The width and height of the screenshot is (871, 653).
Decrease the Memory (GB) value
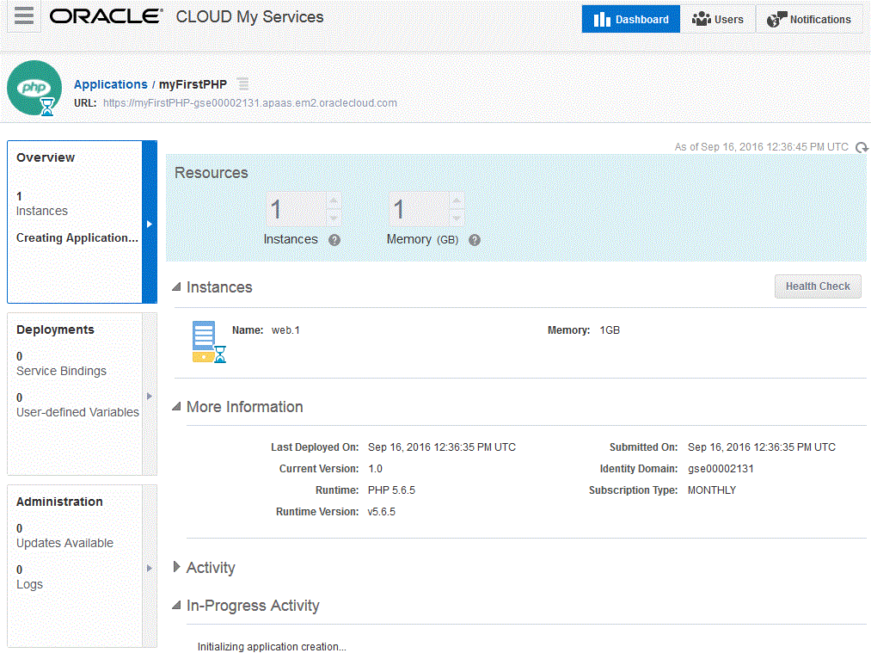click(457, 218)
